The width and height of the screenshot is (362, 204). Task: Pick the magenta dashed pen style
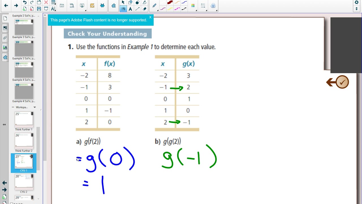coord(177,9)
